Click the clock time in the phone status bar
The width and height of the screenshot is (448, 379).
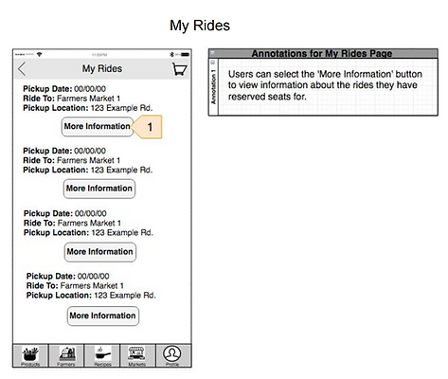(x=99, y=55)
